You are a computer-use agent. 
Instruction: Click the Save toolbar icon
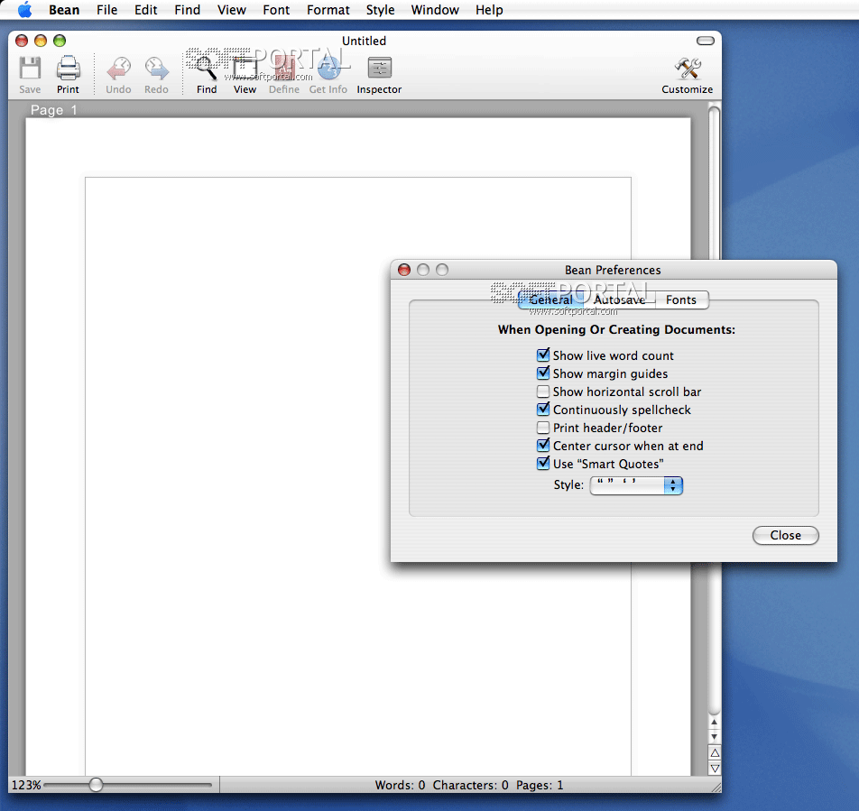point(30,69)
